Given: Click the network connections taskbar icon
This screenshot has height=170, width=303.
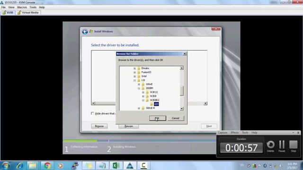Looking at the screenshot, I should [75, 166].
